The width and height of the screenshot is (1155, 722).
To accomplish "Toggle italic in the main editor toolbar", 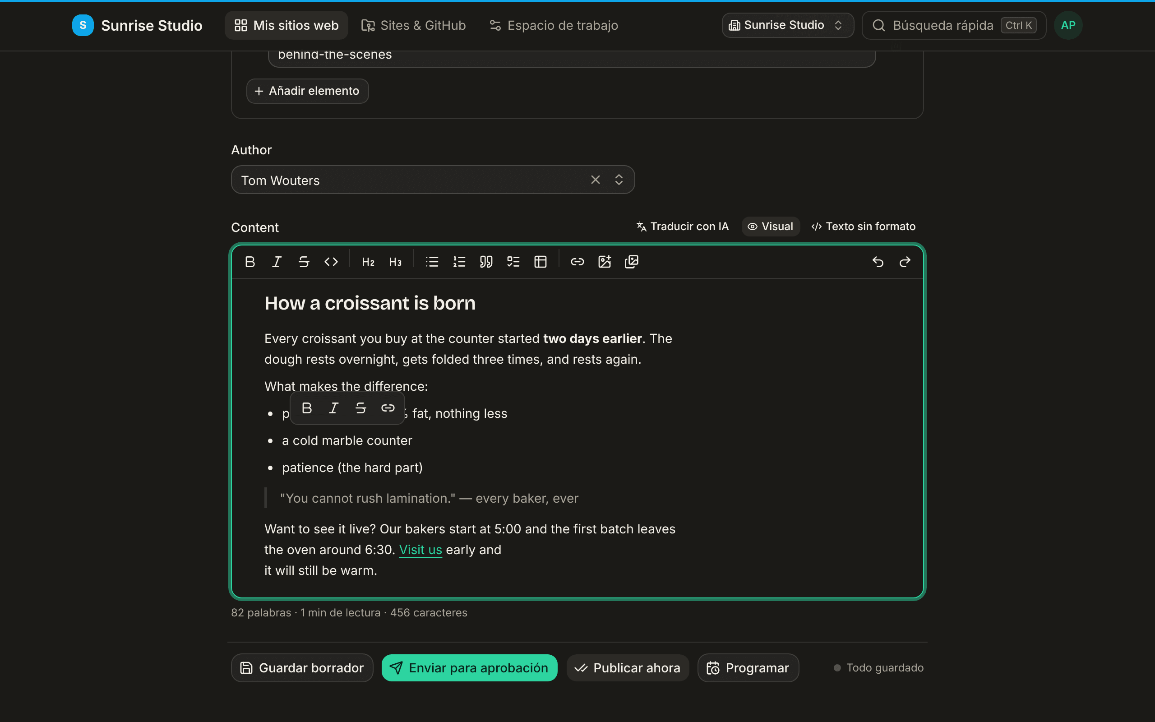I will pos(277,262).
